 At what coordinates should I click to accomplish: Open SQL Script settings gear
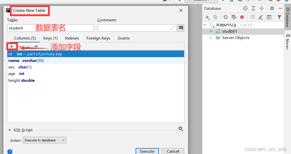(181, 129)
